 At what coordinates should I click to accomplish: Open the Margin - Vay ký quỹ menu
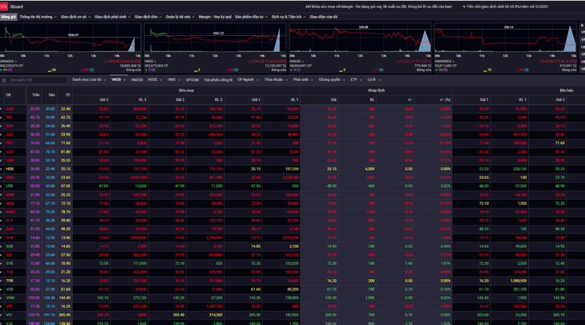pos(215,17)
